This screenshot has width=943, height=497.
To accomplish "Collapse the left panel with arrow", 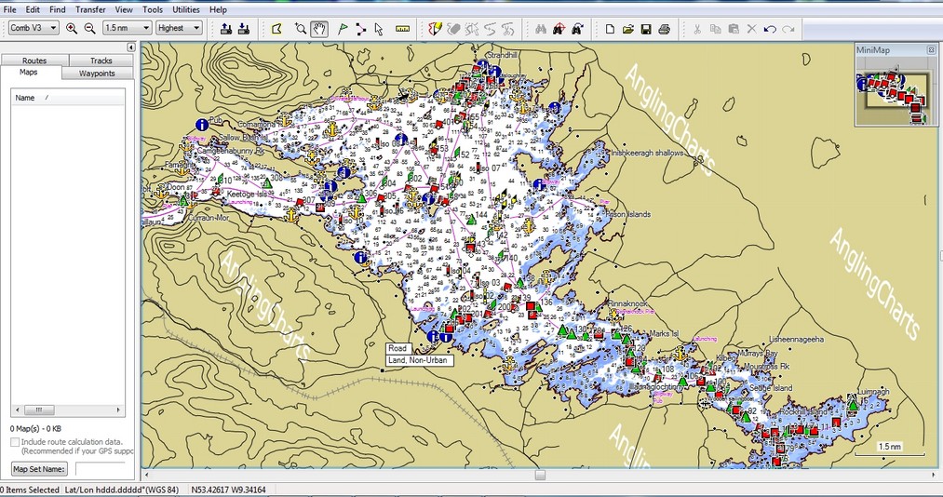I will pos(131,47).
